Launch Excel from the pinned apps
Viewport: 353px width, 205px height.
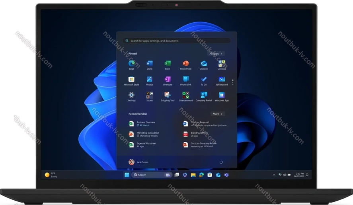168,64
